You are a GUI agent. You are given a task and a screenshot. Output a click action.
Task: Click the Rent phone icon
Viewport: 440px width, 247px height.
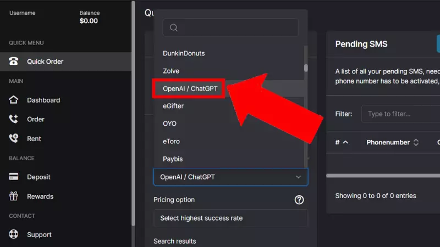(x=13, y=138)
